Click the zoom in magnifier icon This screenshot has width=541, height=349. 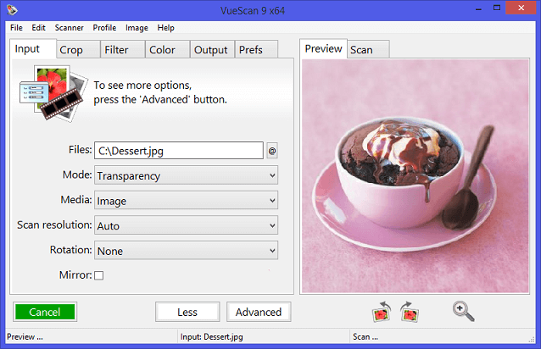(x=463, y=311)
